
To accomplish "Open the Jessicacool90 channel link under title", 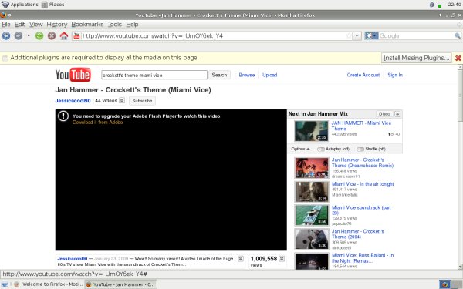I will pyautogui.click(x=73, y=100).
